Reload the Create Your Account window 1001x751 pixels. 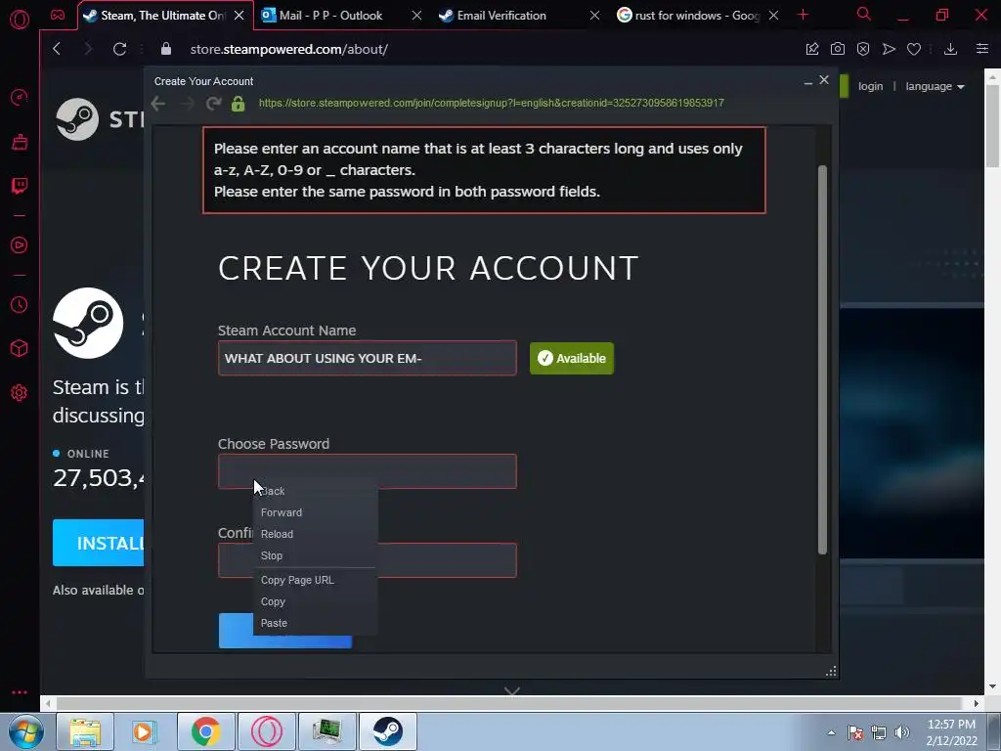pos(214,104)
